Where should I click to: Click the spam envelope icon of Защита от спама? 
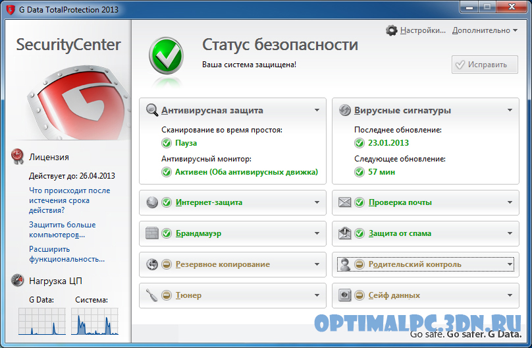click(x=345, y=233)
